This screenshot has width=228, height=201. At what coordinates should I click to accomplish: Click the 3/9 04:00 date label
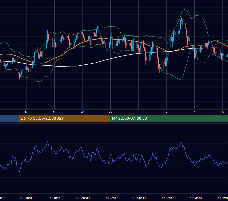pyautogui.click(x=194, y=198)
